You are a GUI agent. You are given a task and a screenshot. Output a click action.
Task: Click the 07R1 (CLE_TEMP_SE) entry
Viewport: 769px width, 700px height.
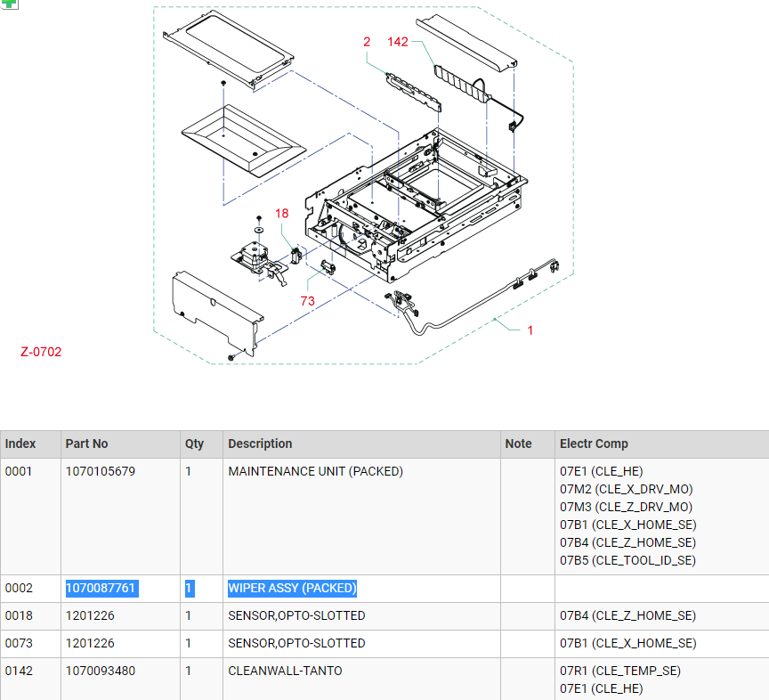[620, 671]
